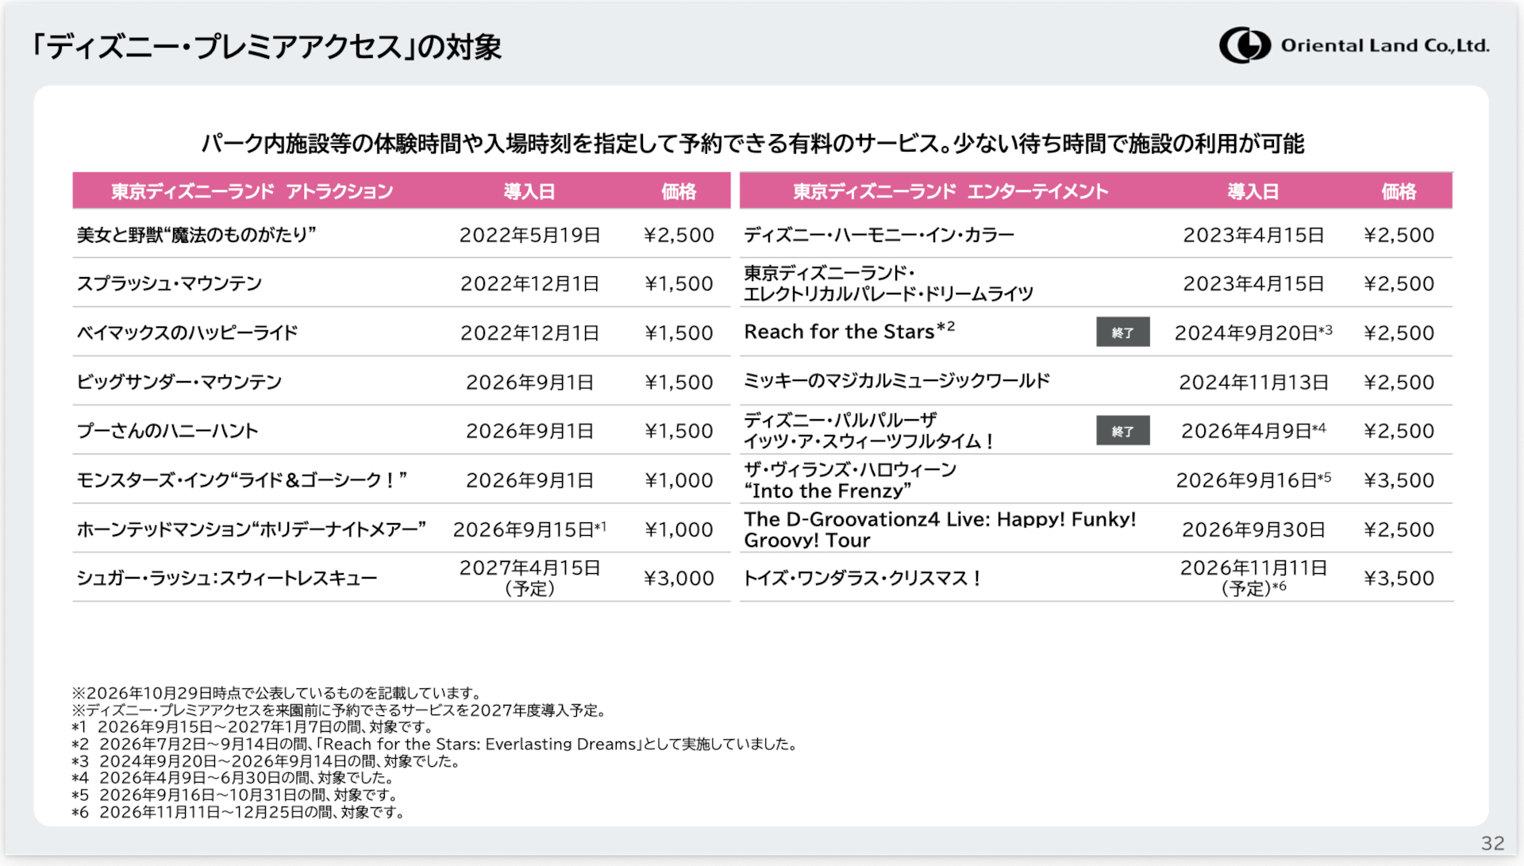Image resolution: width=1524 pixels, height=866 pixels.
Task: Click the slide subtitle starting with パーク内施設等
Action: [x=752, y=144]
